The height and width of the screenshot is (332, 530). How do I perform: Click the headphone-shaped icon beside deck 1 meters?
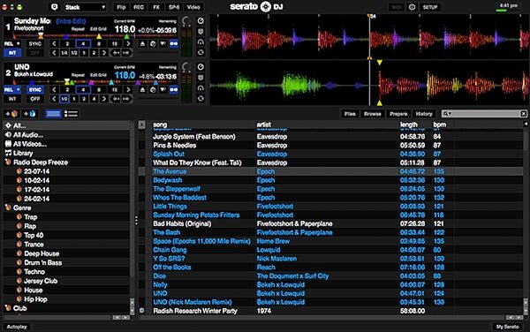click(201, 41)
